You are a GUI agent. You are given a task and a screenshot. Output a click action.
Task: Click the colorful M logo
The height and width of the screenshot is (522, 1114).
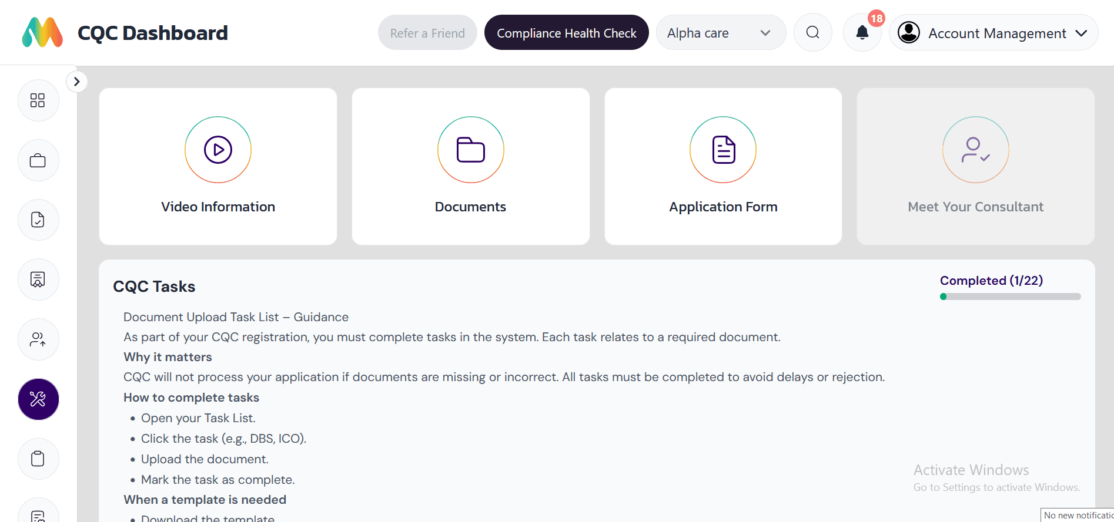(42, 32)
